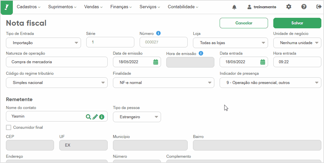Show contact info for Yasmin

tap(101, 117)
